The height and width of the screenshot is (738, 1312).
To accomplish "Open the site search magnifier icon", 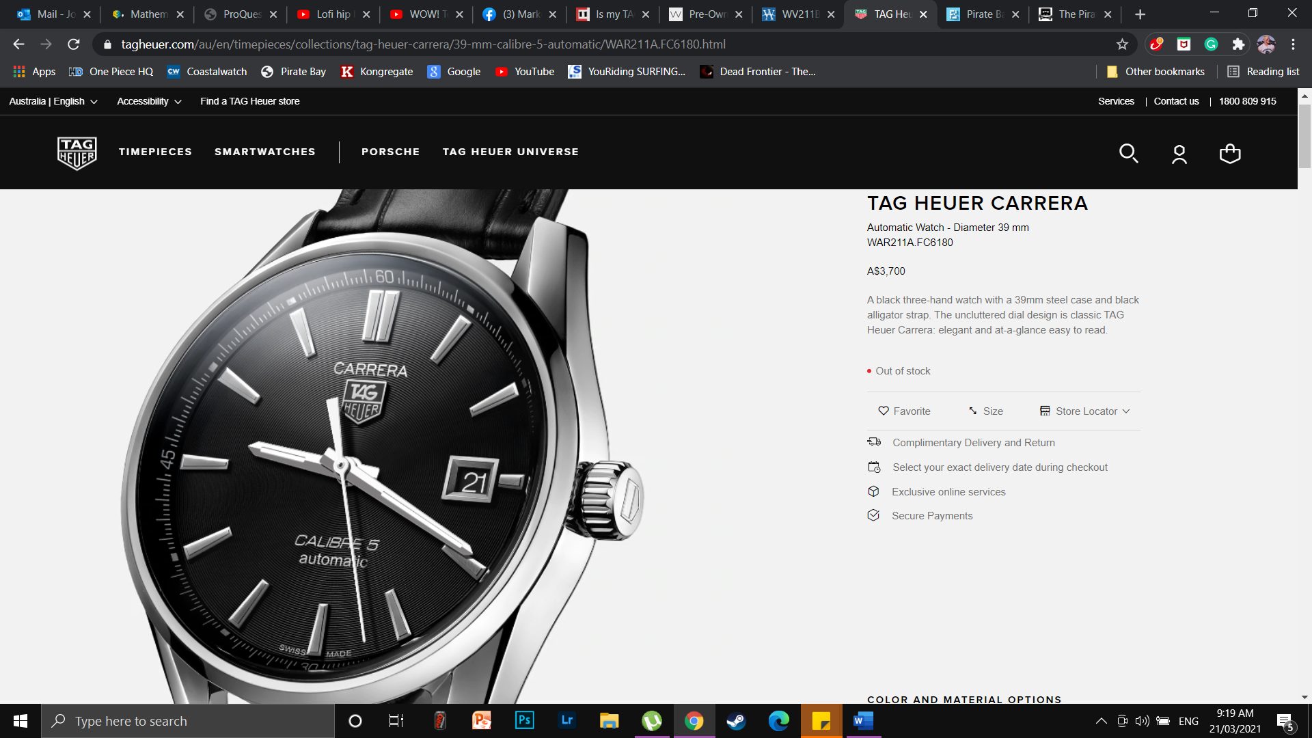I will click(1128, 153).
